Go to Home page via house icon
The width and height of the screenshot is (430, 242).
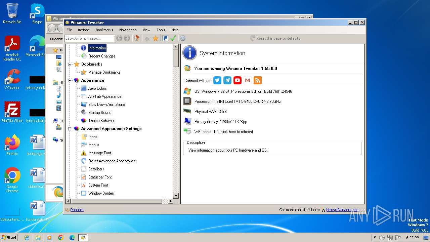[136, 38]
